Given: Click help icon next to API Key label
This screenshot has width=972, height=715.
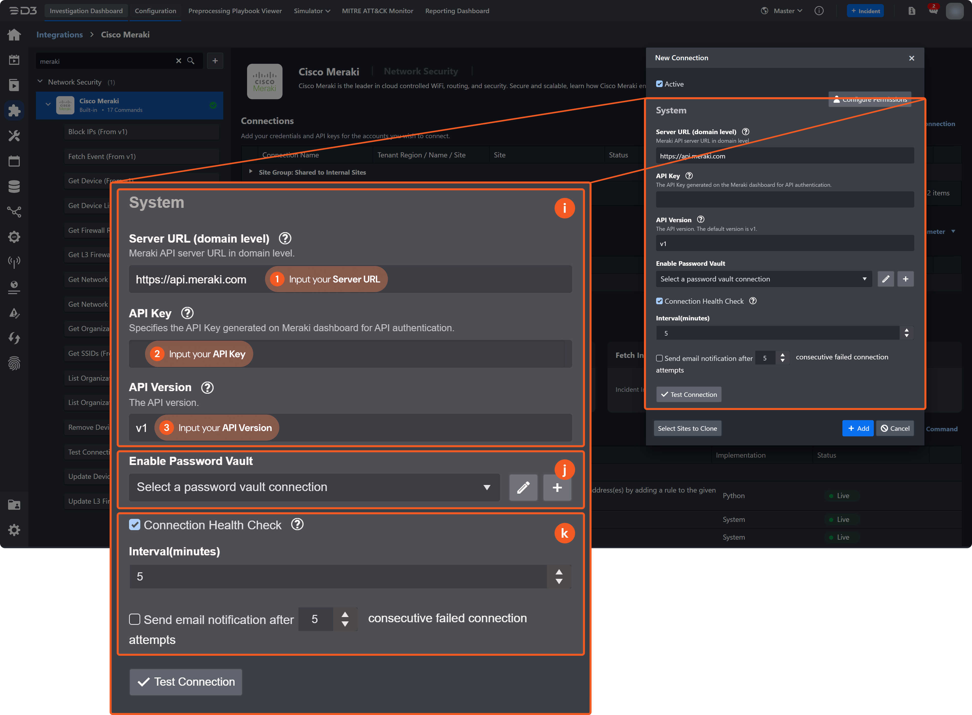Looking at the screenshot, I should 689,176.
